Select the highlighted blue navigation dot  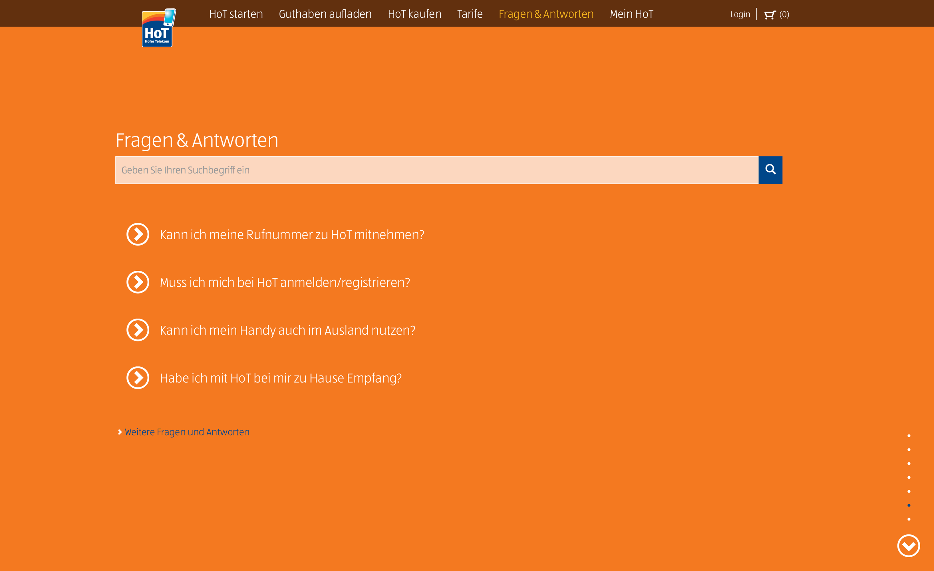(909, 505)
